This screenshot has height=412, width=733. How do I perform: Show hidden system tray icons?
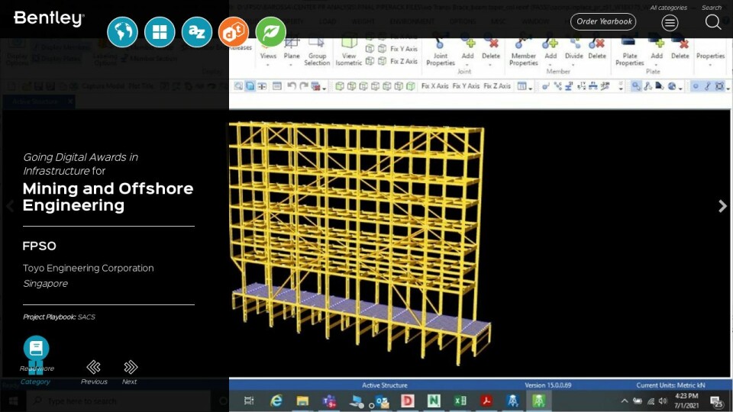coord(625,401)
